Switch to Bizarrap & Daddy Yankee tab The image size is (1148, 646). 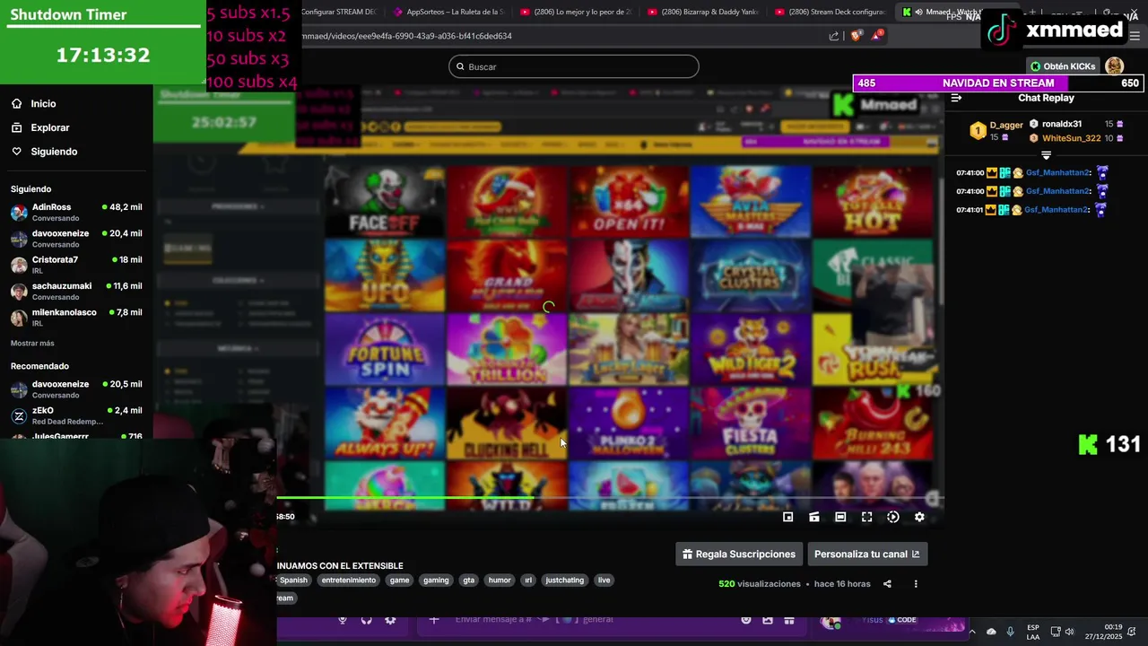click(704, 12)
